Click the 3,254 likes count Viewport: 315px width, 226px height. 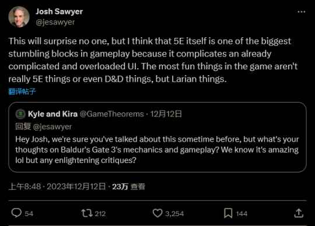point(174,214)
